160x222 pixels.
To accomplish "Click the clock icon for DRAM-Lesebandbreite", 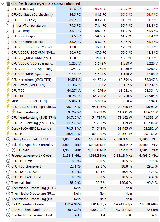I will [x=8, y=204].
